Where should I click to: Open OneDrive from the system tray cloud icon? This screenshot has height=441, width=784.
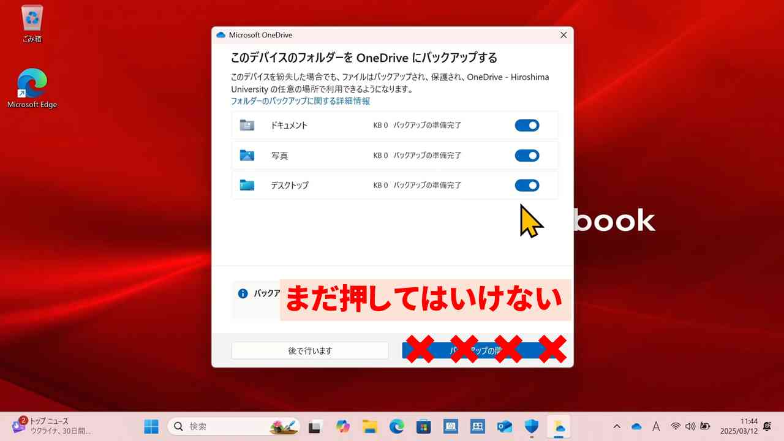pyautogui.click(x=636, y=426)
